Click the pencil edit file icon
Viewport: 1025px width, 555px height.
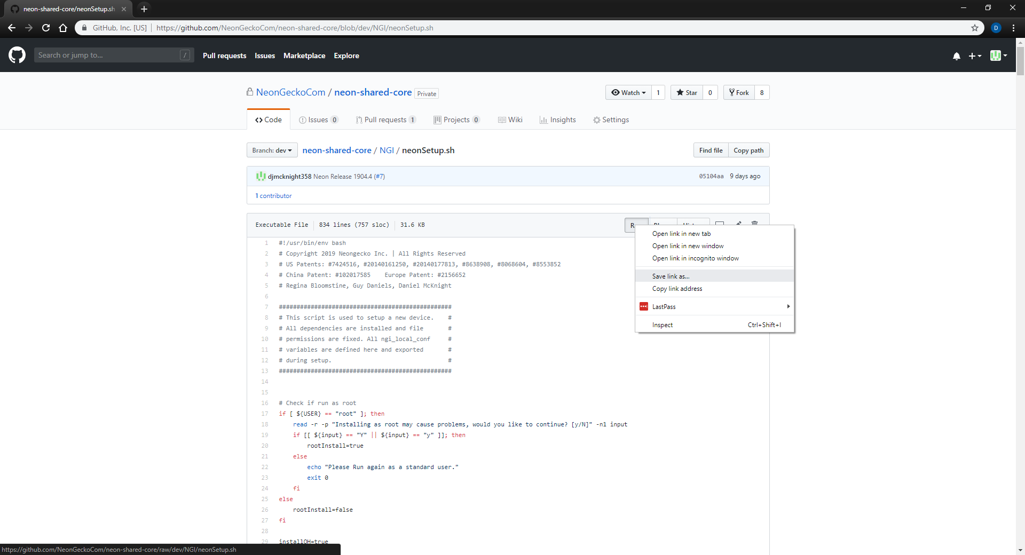(x=738, y=223)
